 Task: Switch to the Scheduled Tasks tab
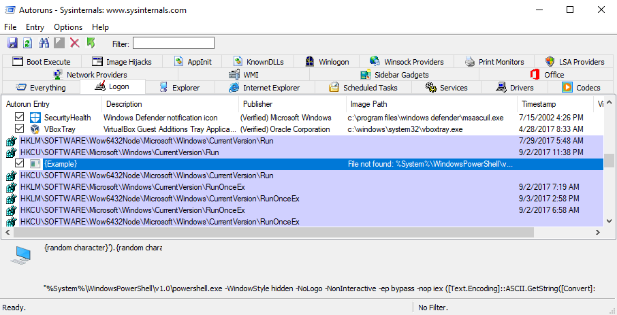[x=363, y=88]
